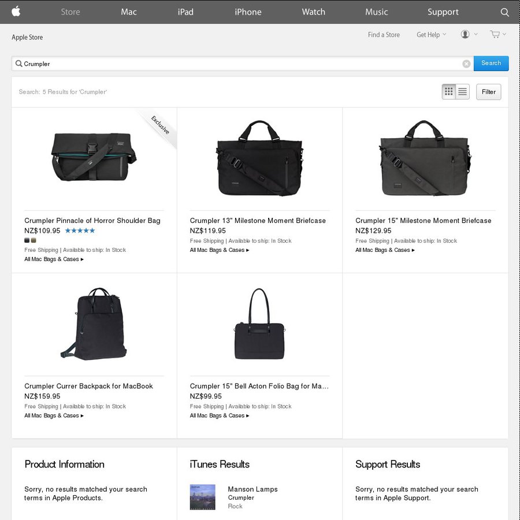Click the Bell Acton Folio Bag image

[259, 324]
